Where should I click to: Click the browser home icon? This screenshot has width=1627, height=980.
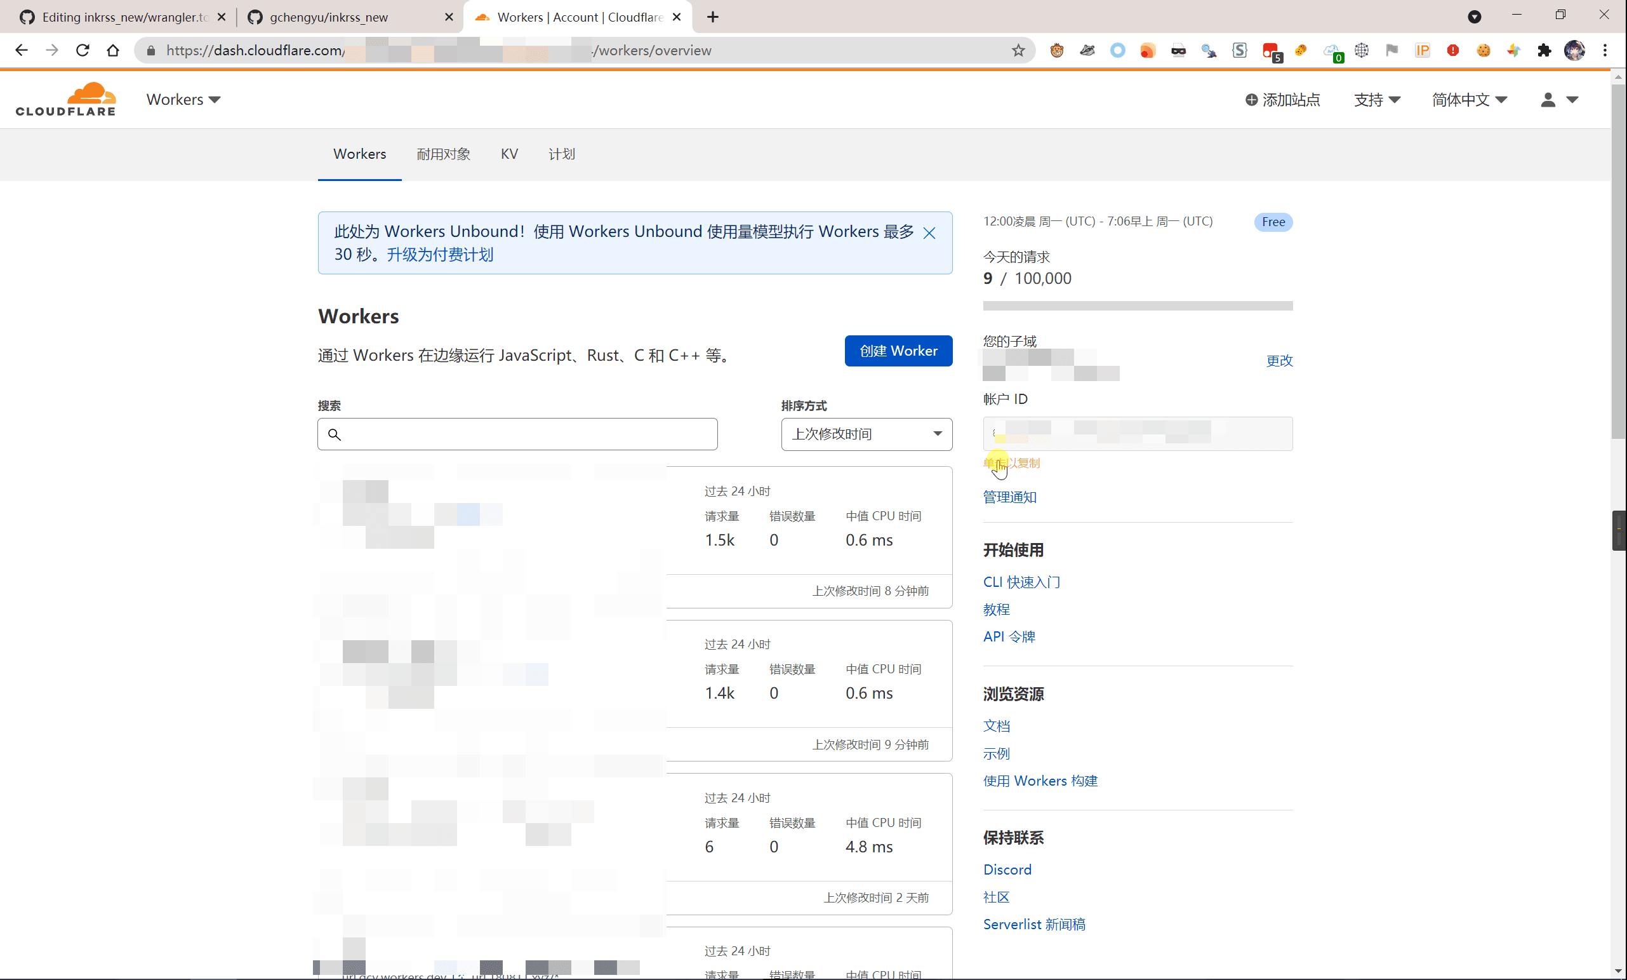113,50
